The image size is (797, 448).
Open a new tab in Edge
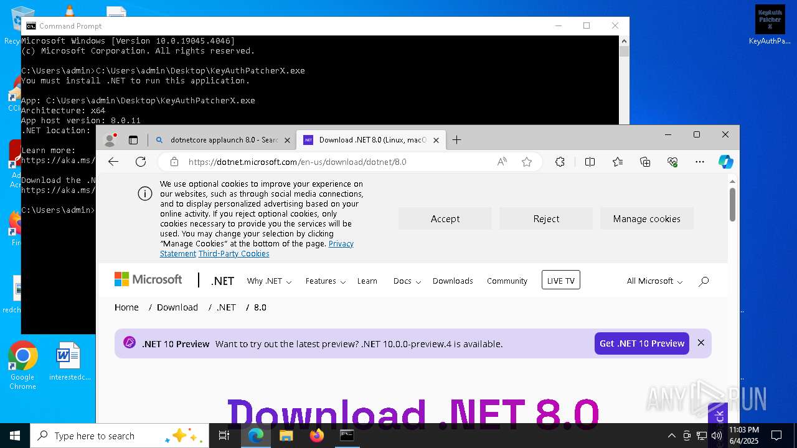pos(456,140)
